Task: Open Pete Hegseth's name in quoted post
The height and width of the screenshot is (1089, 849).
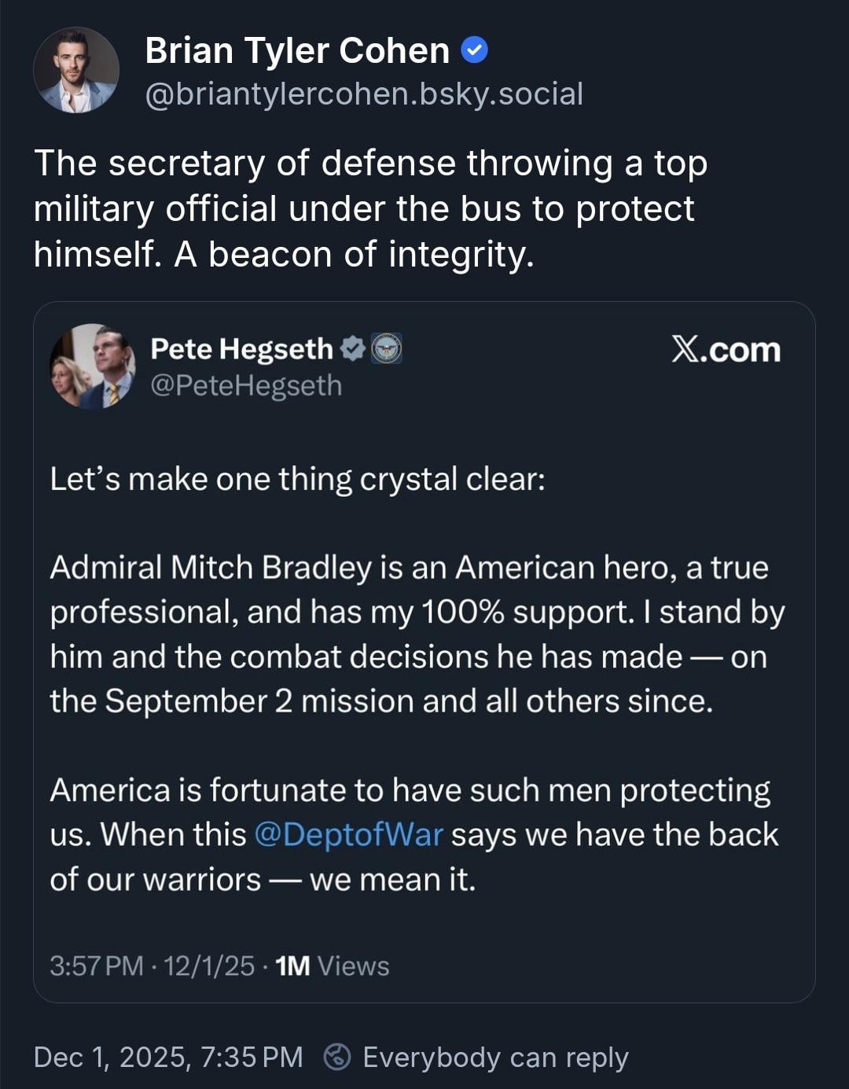Action: pyautogui.click(x=241, y=348)
